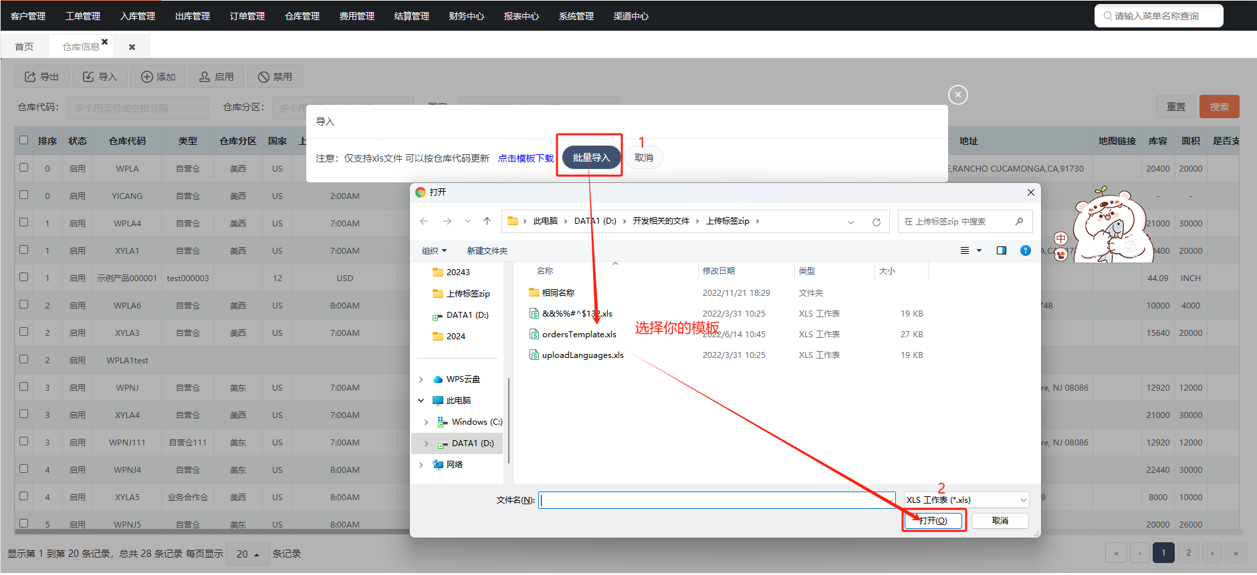1257x575 pixels.
Task: Check the WPLA row checkbox
Action: [x=24, y=168]
